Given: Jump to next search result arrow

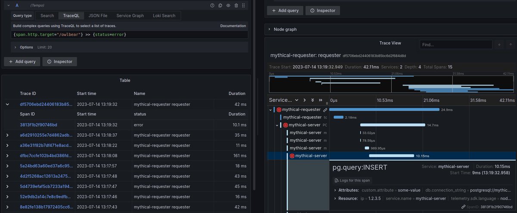Looking at the screenshot, I should [x=500, y=44].
